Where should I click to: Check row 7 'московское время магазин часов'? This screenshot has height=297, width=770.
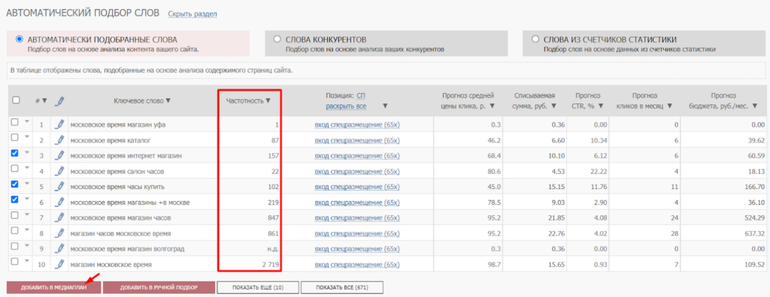coord(15,215)
